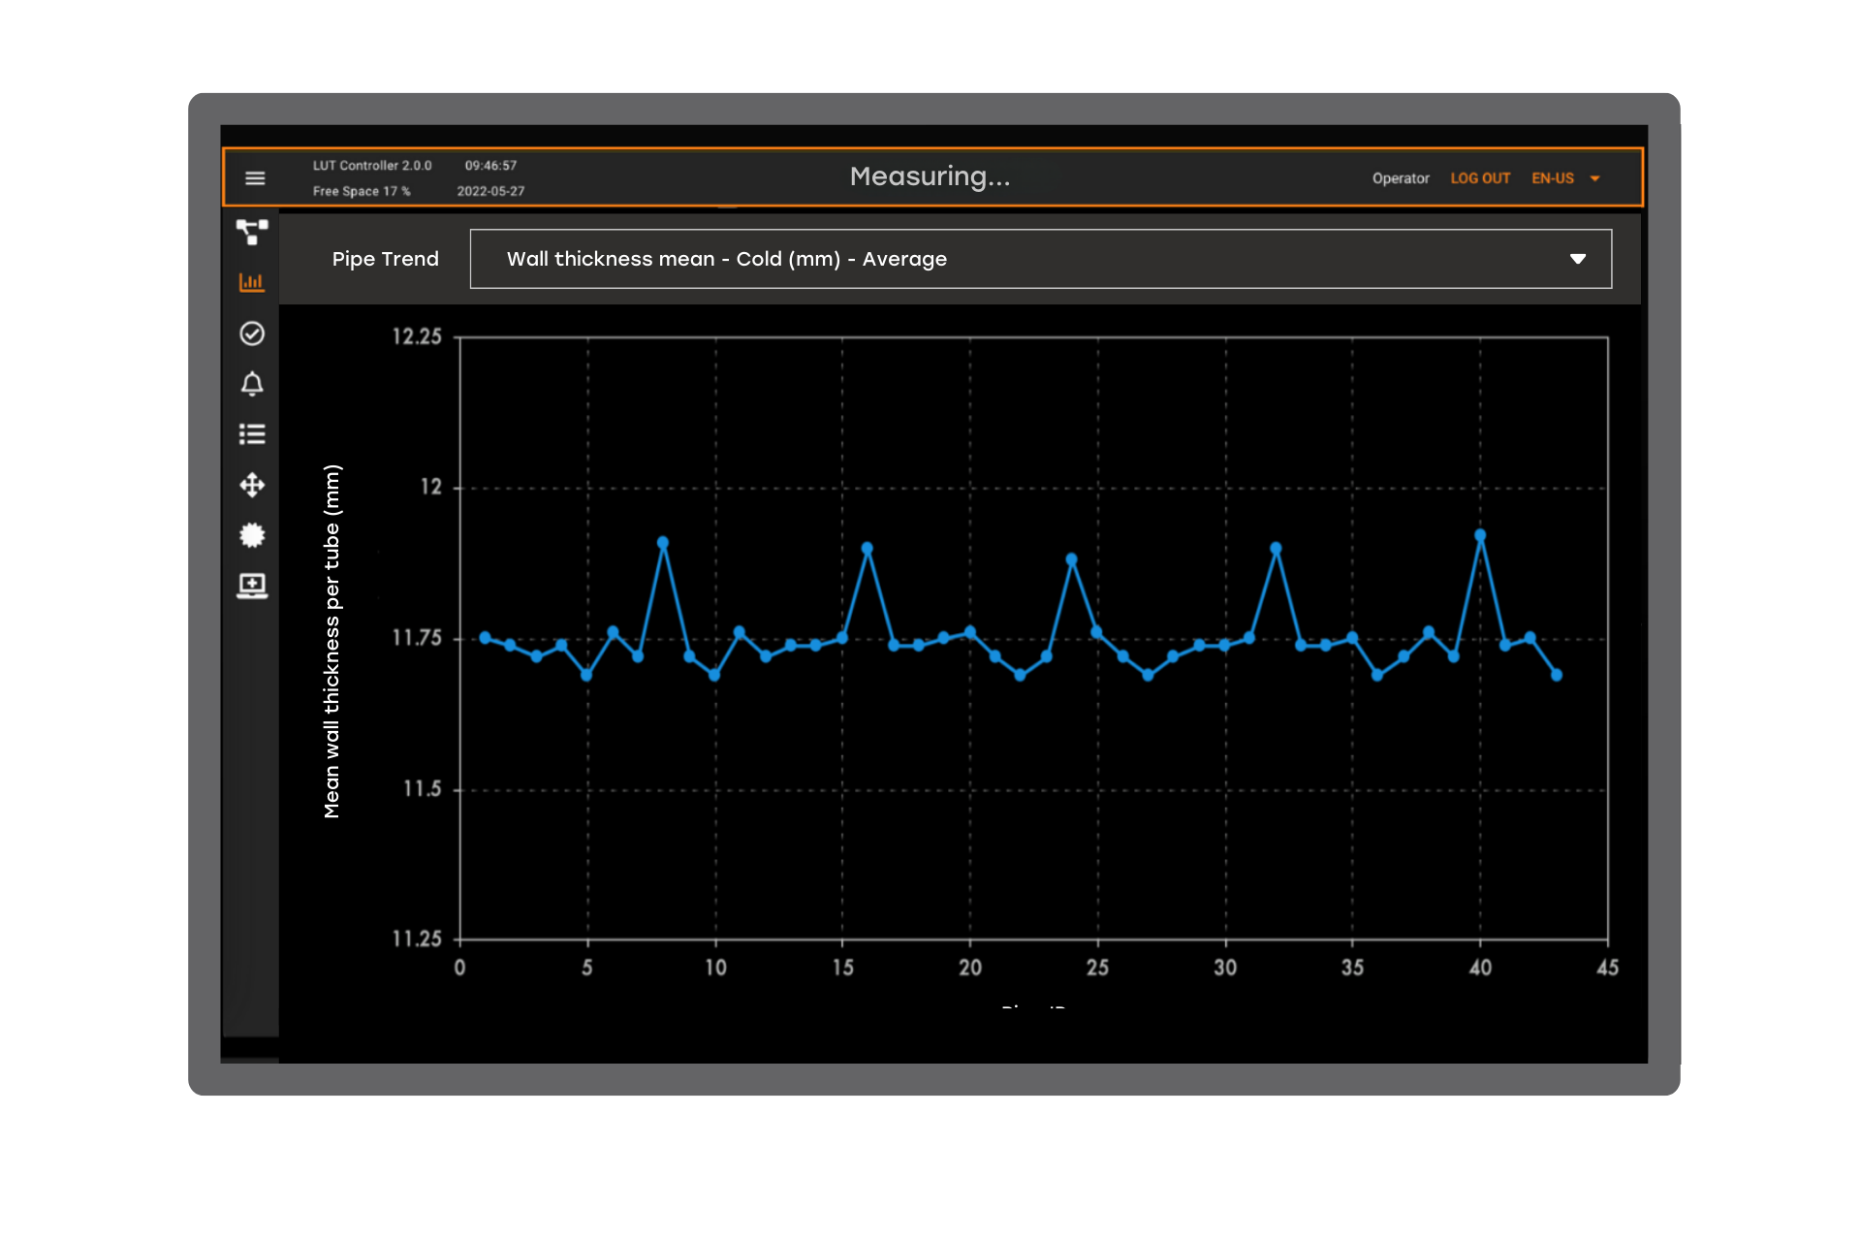Click the Pipe Trend label

pos(385,259)
